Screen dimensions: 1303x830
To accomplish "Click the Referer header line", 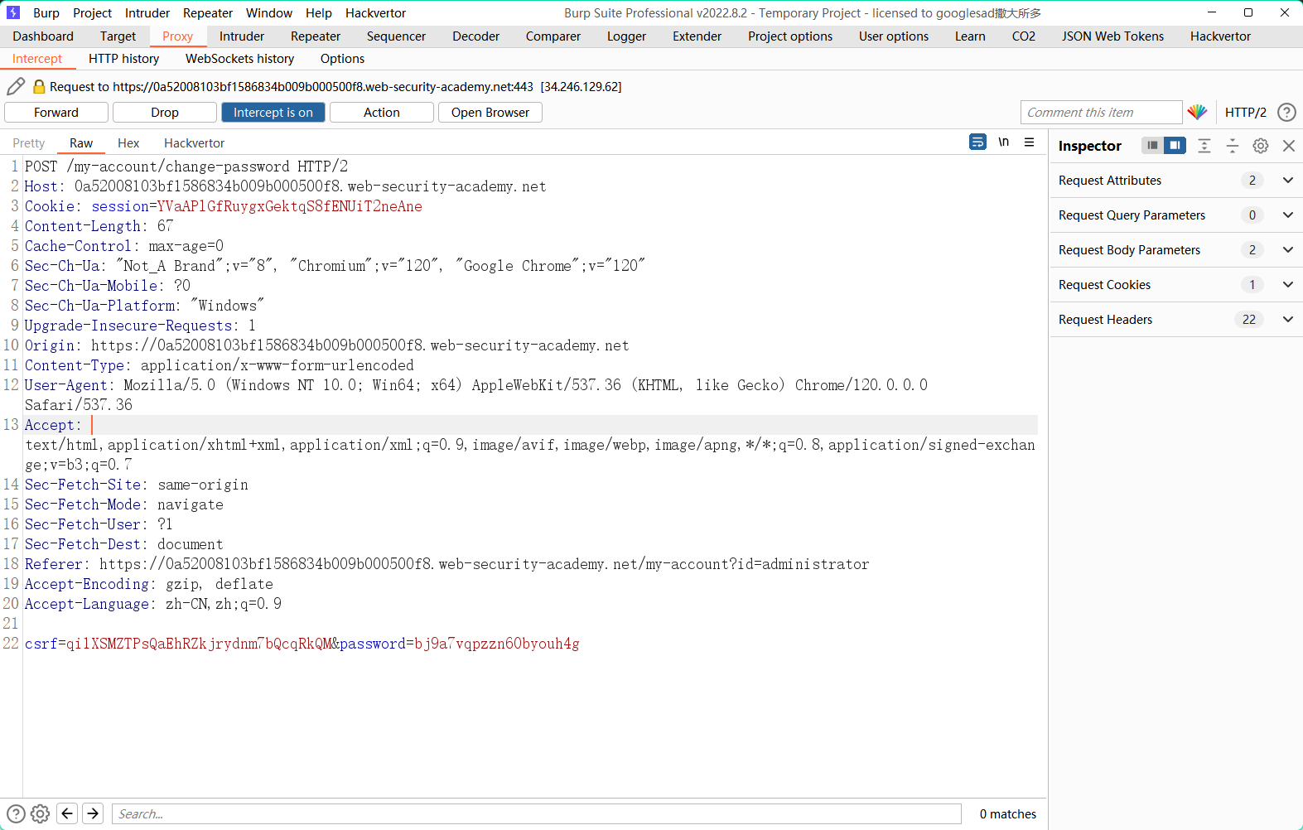I will point(447,564).
